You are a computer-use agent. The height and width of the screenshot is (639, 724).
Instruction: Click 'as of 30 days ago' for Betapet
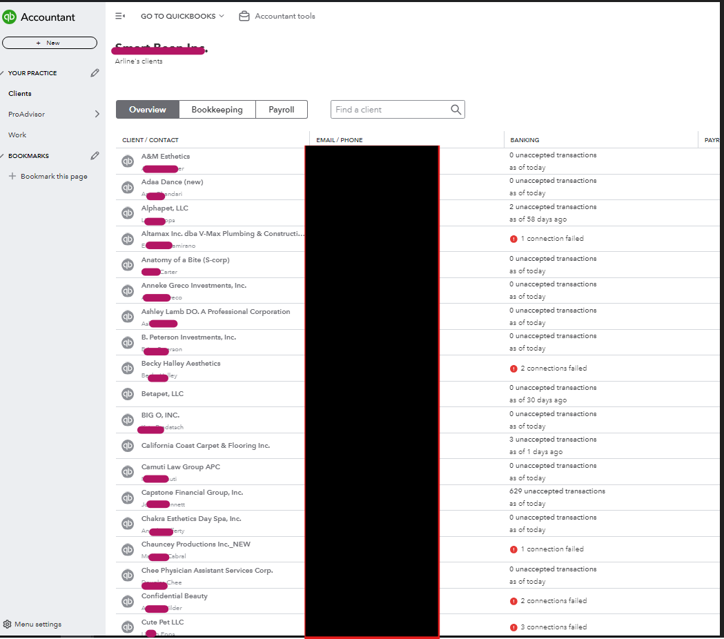coord(538,400)
